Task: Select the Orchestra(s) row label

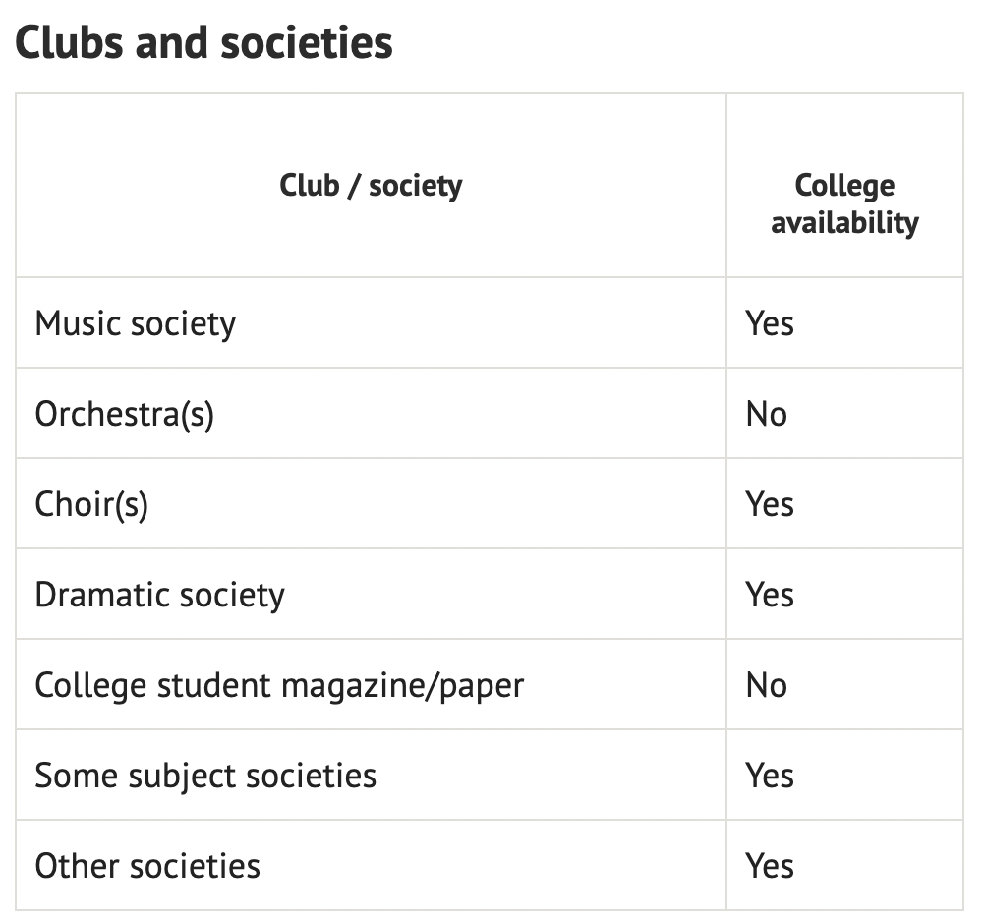Action: 125,415
